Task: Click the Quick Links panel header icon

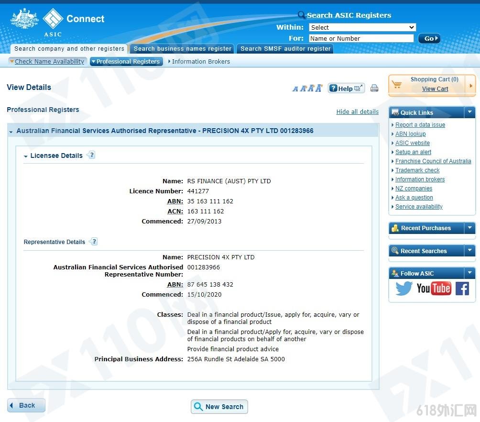Action: pyautogui.click(x=395, y=112)
